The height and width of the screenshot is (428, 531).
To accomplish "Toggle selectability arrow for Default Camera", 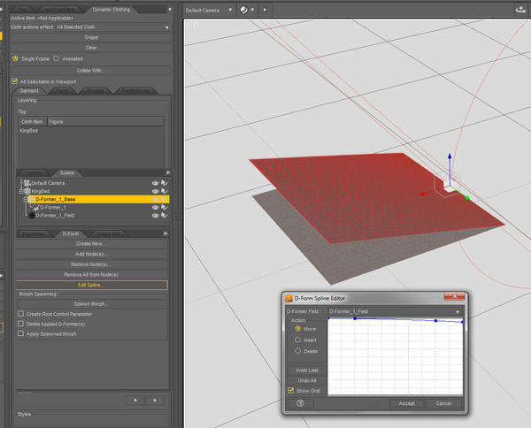I will [165, 183].
